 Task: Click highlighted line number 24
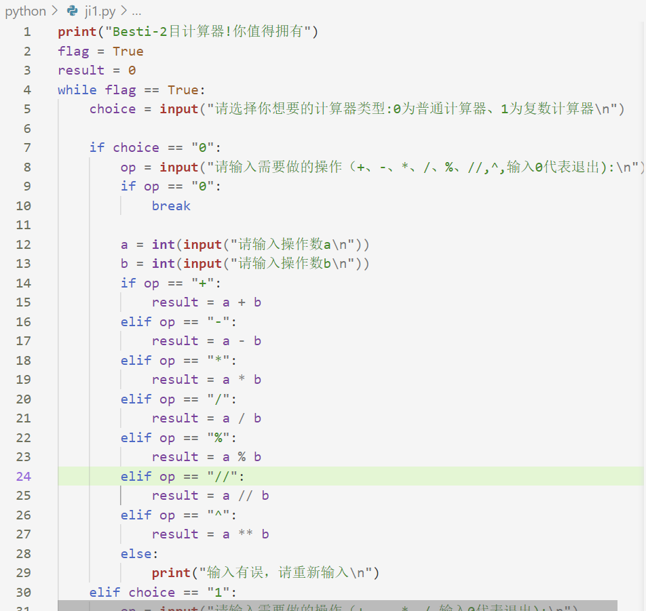(24, 476)
